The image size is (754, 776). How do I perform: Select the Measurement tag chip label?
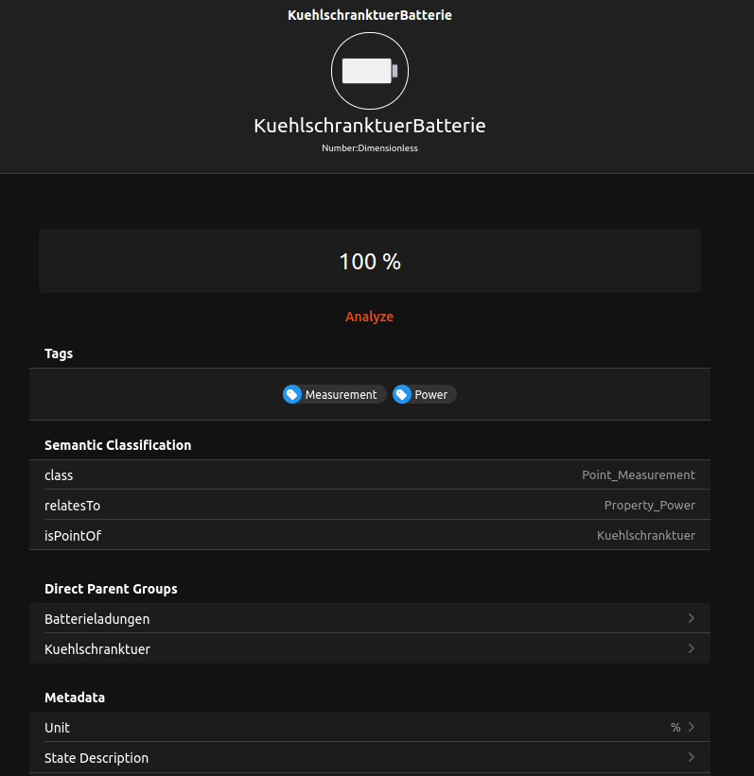click(x=341, y=395)
